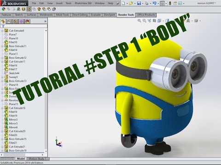Click the Display Style box icon
The image size is (221, 165).
pos(167,21)
